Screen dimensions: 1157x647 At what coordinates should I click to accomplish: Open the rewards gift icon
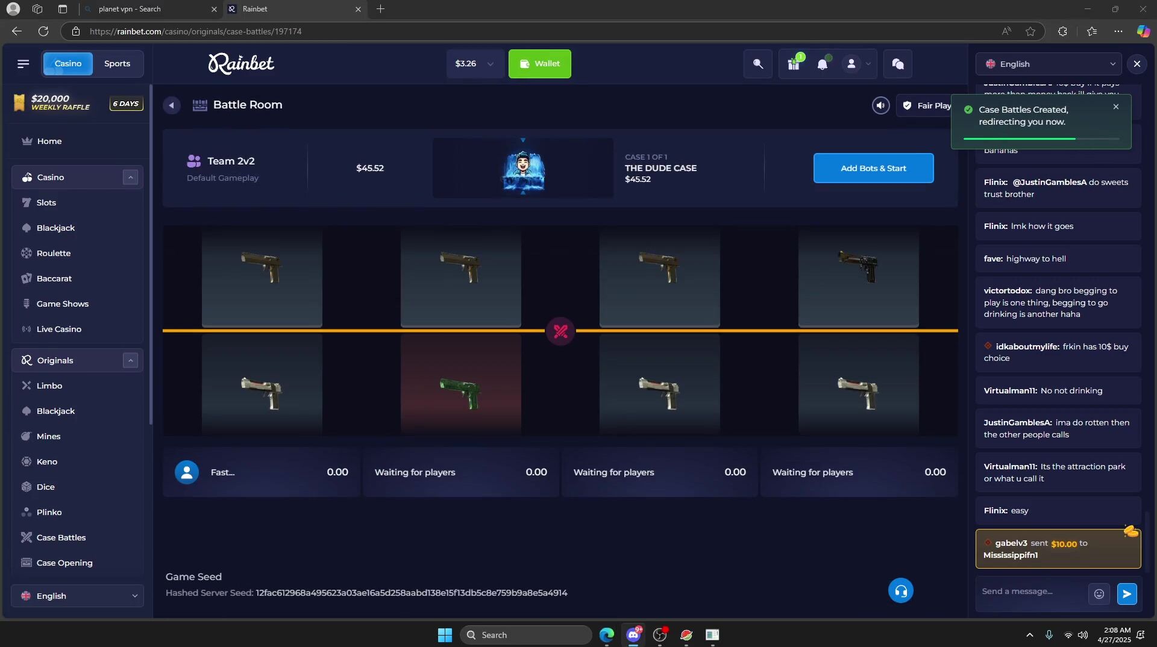tap(794, 64)
